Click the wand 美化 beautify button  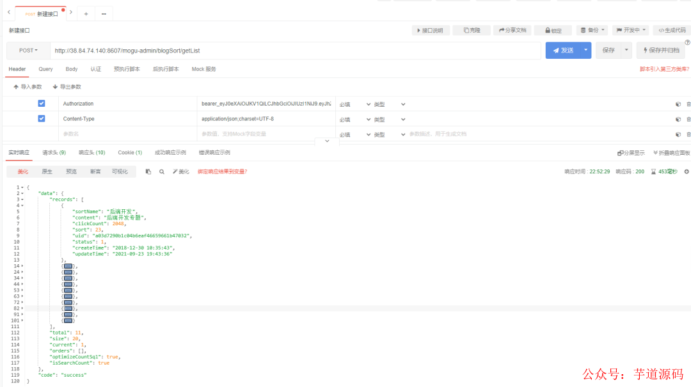tap(180, 172)
